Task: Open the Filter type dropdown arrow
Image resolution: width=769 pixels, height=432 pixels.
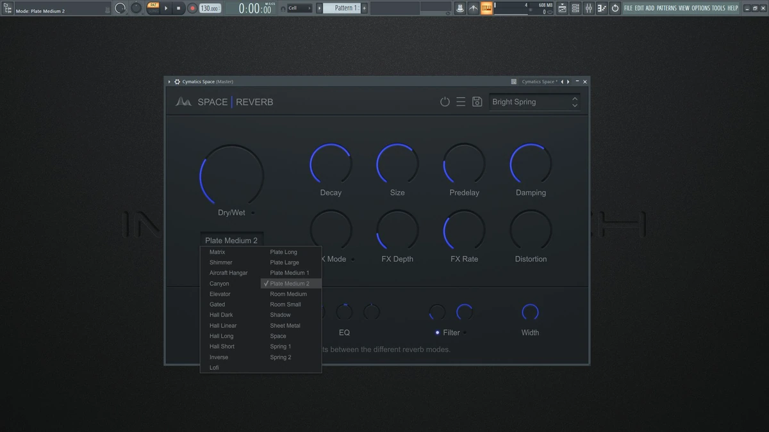Action: pos(465,333)
